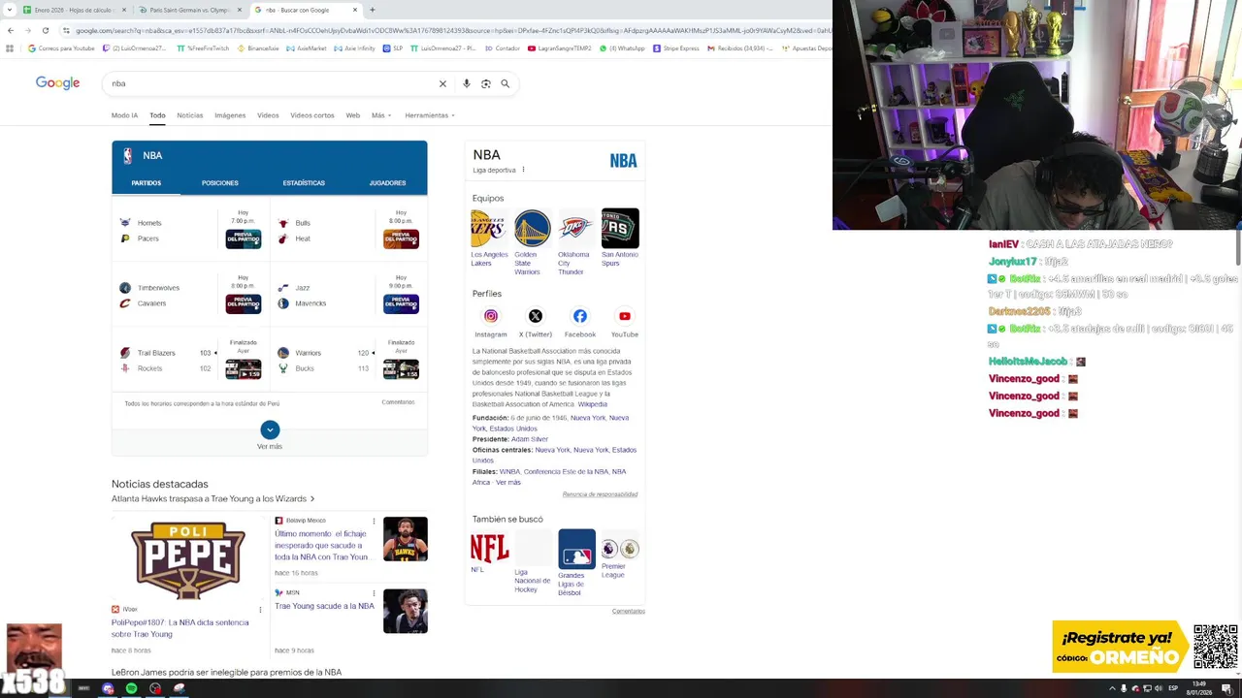The width and height of the screenshot is (1242, 698).
Task: Open the Stripe Express bookmark
Action: point(676,48)
